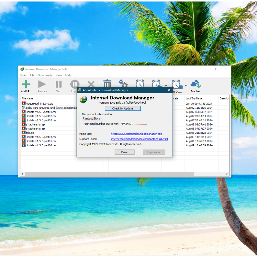Select the fab.zip file name

(30, 133)
